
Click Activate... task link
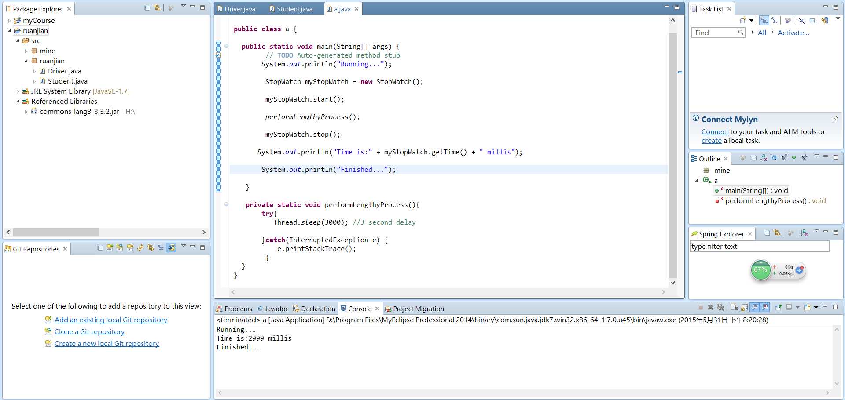[x=793, y=33]
